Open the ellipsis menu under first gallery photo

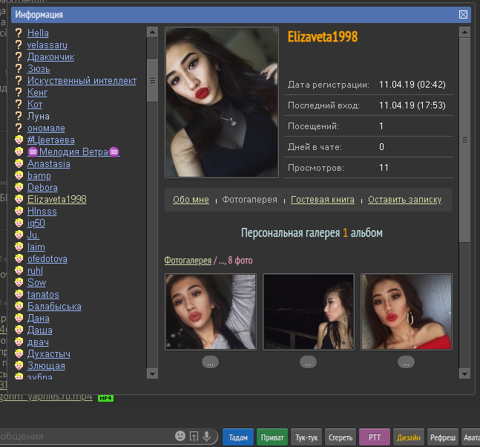[210, 362]
